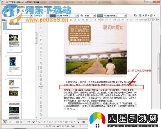This screenshot has width=161, height=129.
Task: Choose the Symbol Shapes smiley tool
Action: 50,122
